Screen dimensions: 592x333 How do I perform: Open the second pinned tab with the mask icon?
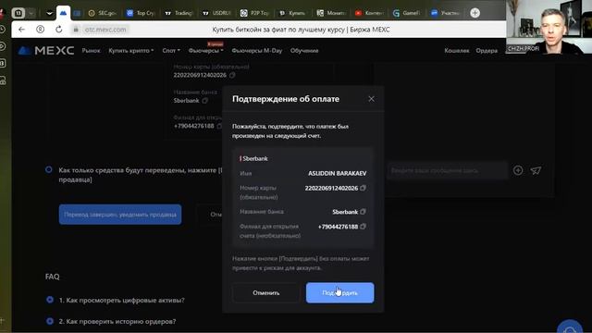49,13
